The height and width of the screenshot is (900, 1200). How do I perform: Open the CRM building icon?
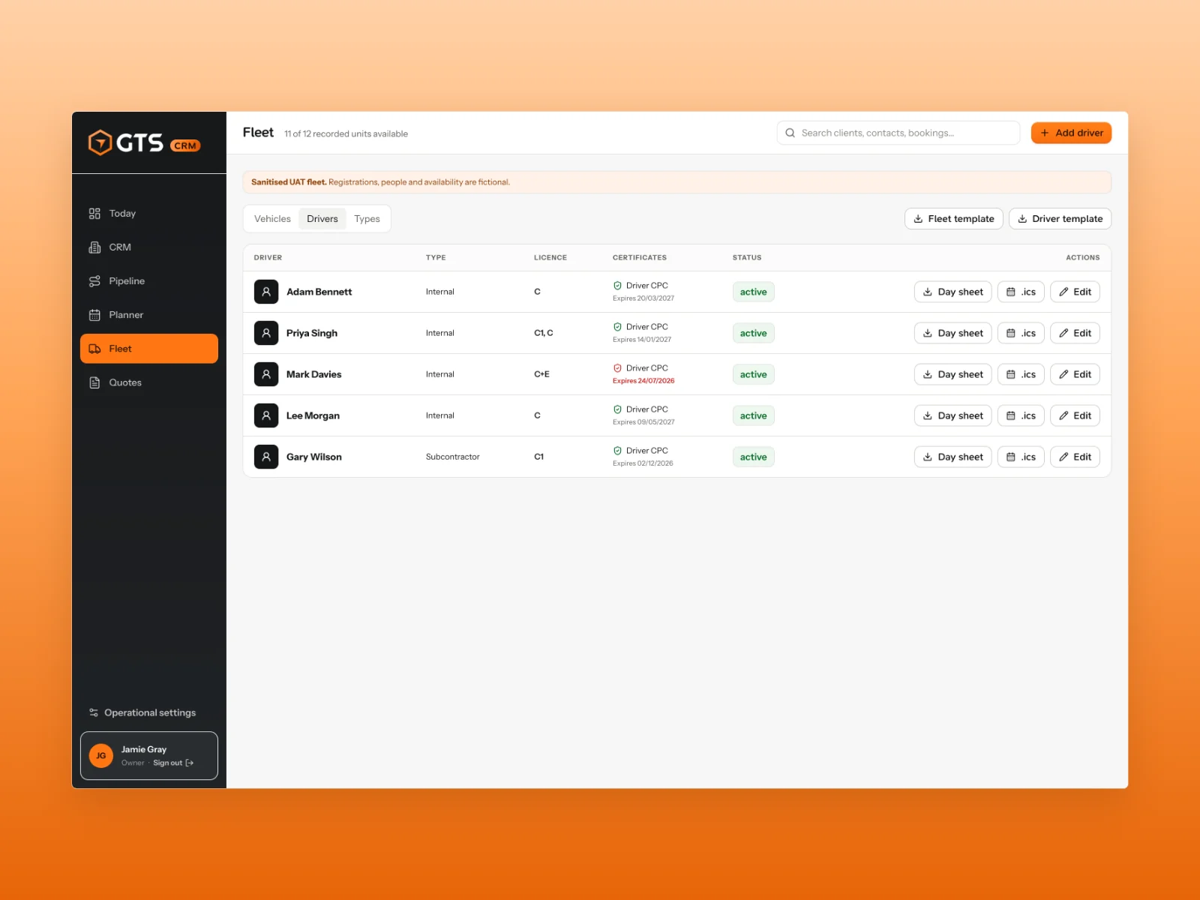point(94,247)
